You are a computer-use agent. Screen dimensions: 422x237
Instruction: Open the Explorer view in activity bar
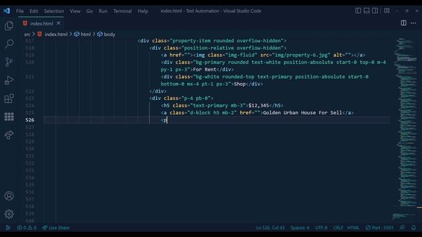(x=9, y=26)
